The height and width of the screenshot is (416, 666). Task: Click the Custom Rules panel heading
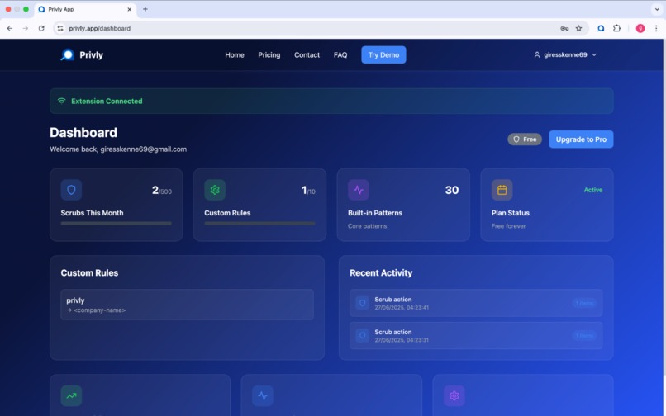89,273
